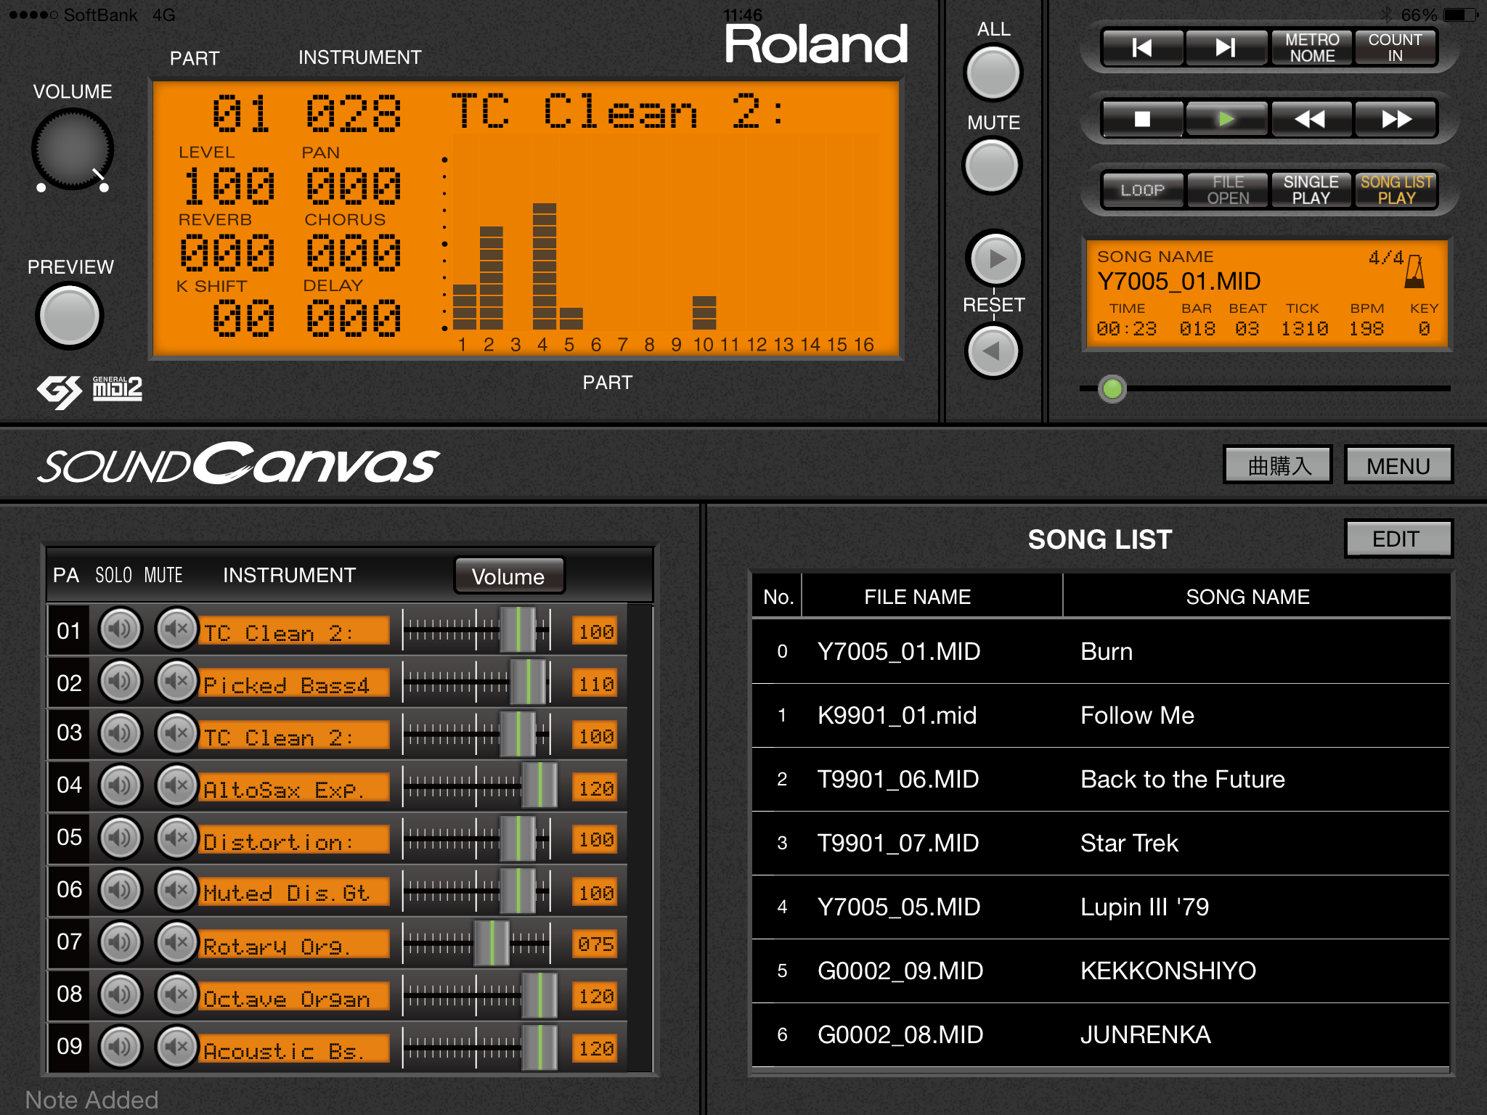
Task: Open a file with FILE OPEN
Action: [1227, 190]
